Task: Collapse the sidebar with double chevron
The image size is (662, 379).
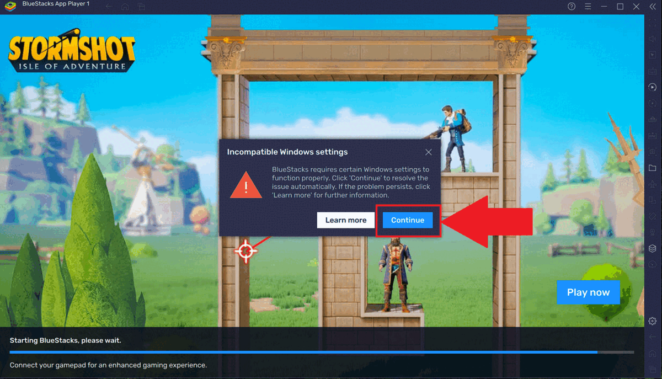Action: 652,7
